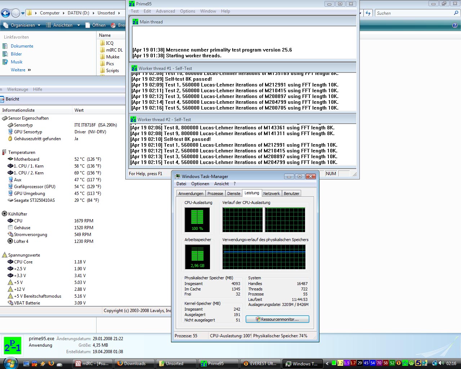Image resolution: width=461 pixels, height=369 pixels.
Task: Select the CPU Core voltage row
Action: tap(63, 262)
